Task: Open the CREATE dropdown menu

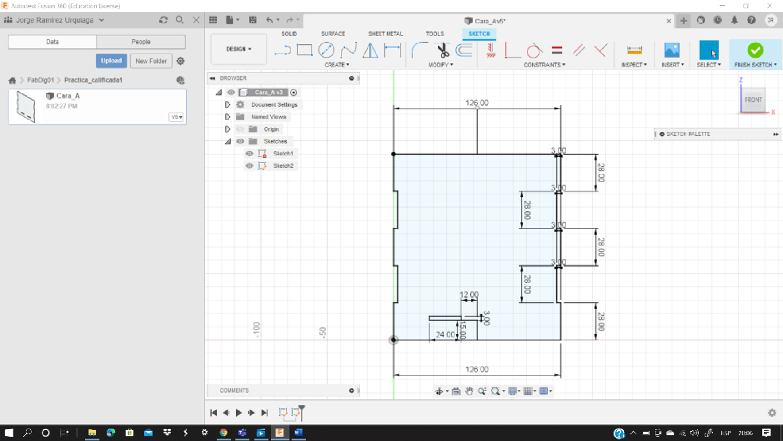Action: point(337,65)
